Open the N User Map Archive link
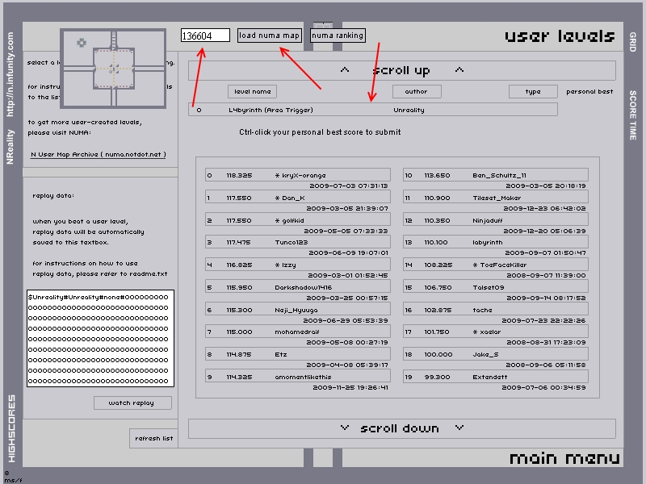This screenshot has height=484, width=646. click(x=98, y=154)
